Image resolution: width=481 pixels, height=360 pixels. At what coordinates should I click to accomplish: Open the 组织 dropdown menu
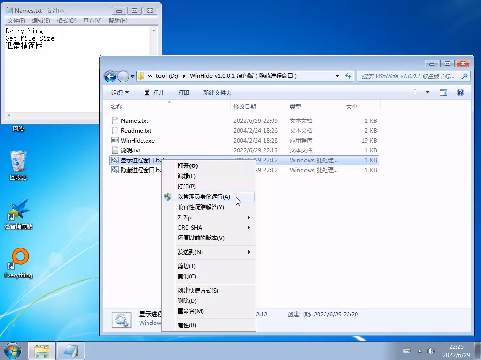click(x=120, y=92)
